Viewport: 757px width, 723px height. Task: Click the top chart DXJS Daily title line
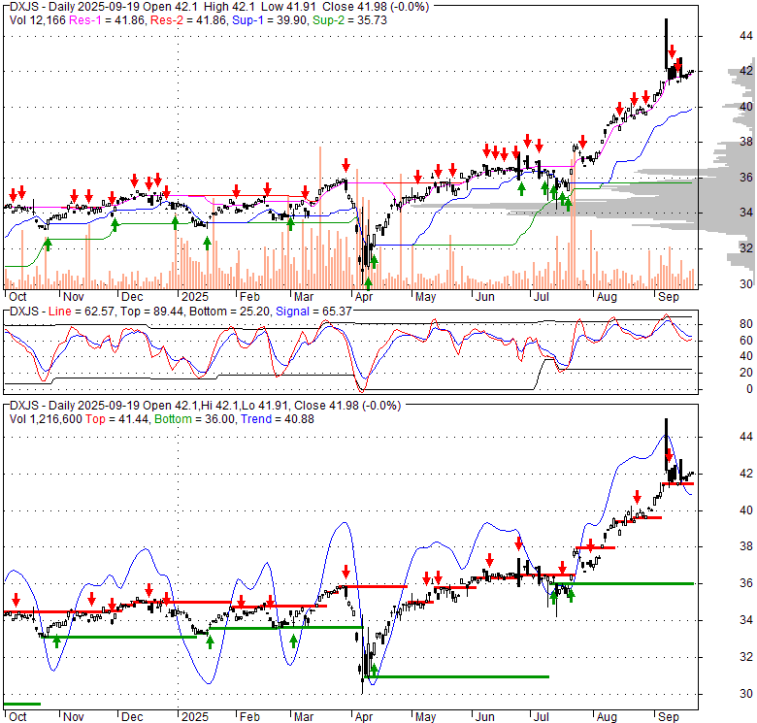pyautogui.click(x=219, y=7)
